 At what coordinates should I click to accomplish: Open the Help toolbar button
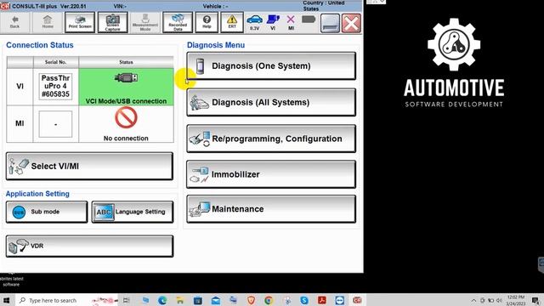pyautogui.click(x=207, y=23)
